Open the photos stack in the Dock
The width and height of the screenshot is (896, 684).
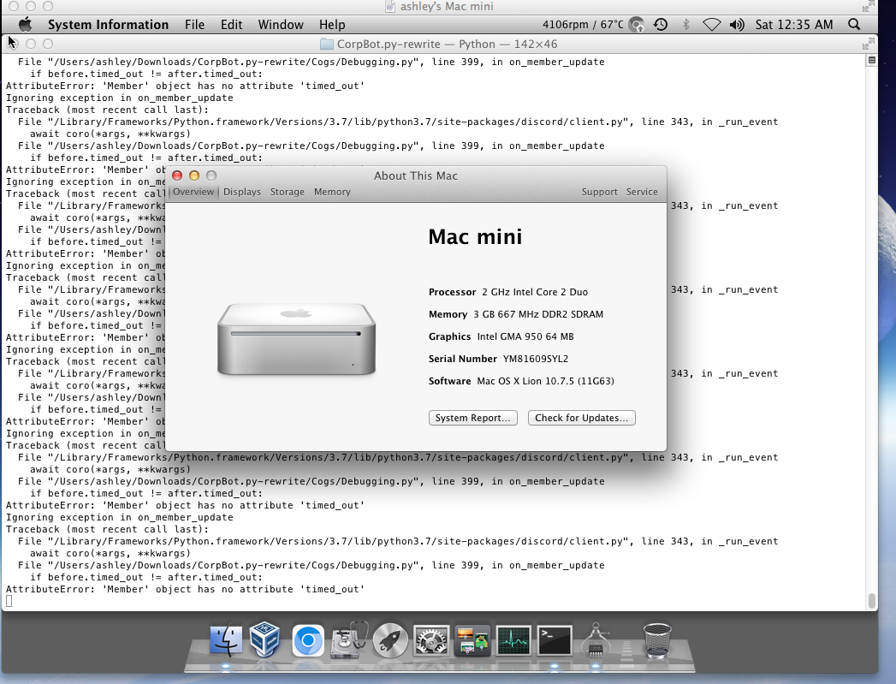click(x=472, y=640)
